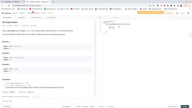
Task: Go to previous problem with Prev
Action: pos(78,107)
